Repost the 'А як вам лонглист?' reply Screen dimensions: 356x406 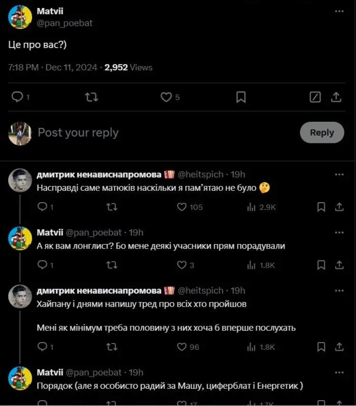(111, 265)
